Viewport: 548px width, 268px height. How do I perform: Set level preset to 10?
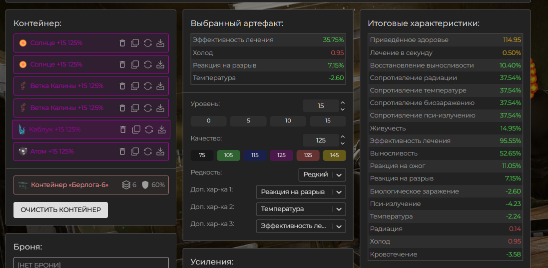pyautogui.click(x=288, y=121)
